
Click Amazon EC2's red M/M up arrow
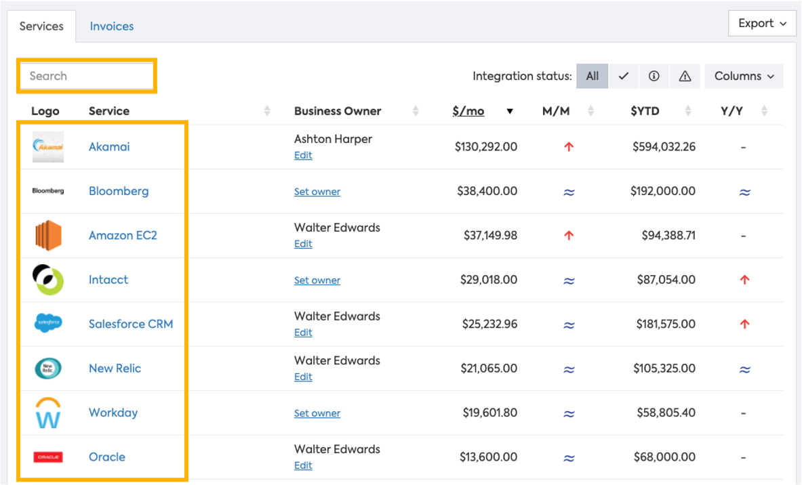(x=569, y=235)
